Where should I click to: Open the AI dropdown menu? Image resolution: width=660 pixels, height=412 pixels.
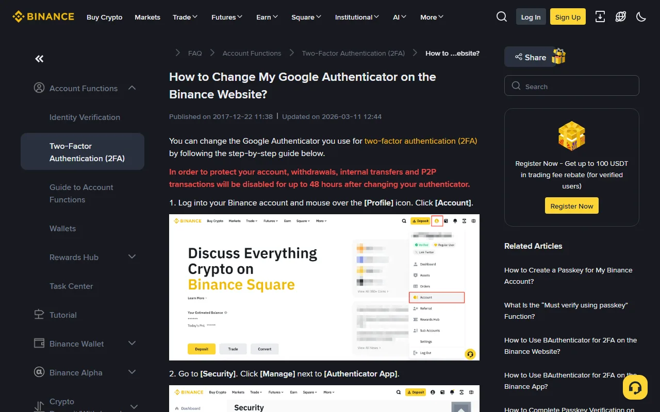click(x=400, y=17)
